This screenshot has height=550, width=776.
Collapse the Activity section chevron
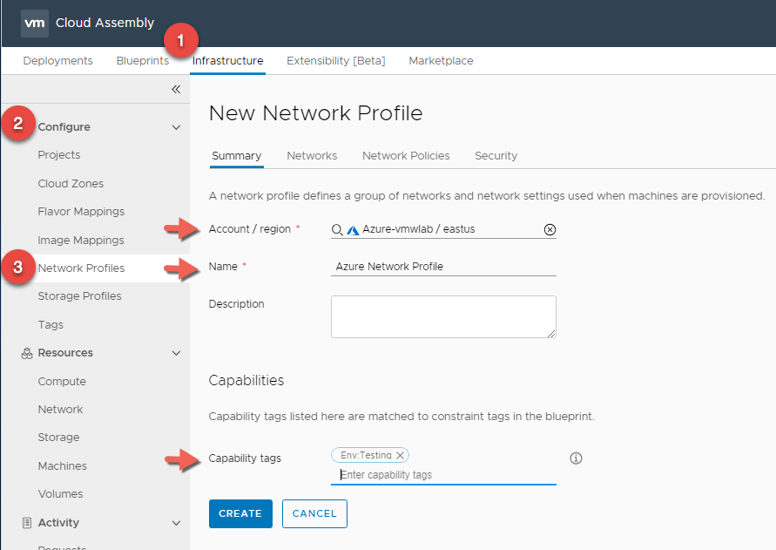pyautogui.click(x=176, y=523)
